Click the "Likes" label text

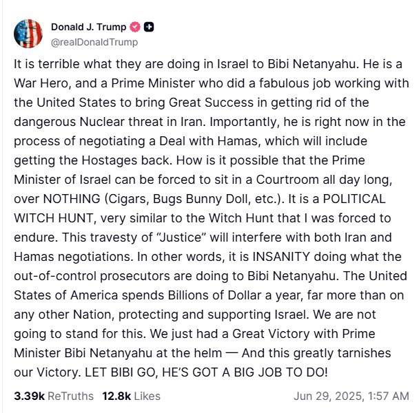coord(147,396)
